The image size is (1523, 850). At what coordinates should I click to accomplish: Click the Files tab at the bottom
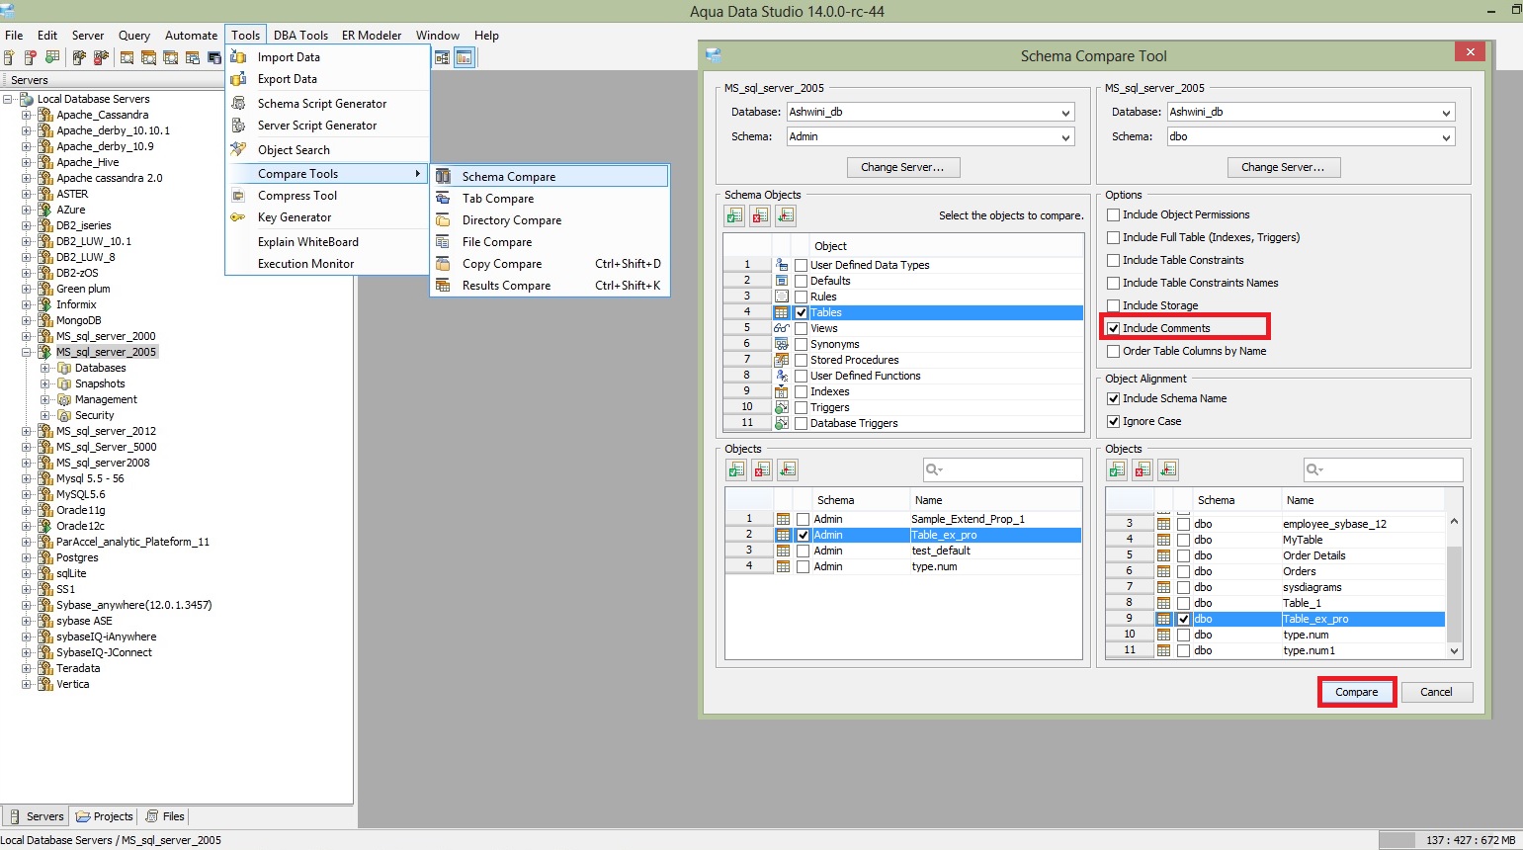165,816
